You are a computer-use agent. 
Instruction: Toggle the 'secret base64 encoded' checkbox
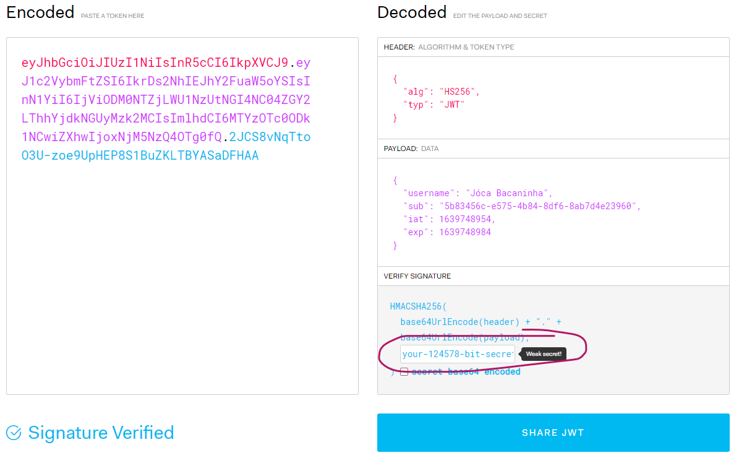pos(405,371)
